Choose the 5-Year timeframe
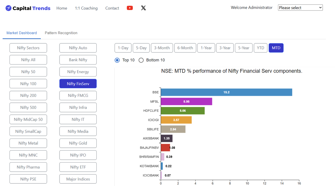Viewport: 335px width, 186px height. coord(244,48)
